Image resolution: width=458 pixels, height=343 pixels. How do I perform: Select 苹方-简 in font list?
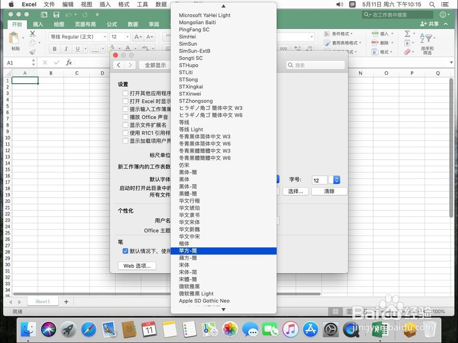224,251
